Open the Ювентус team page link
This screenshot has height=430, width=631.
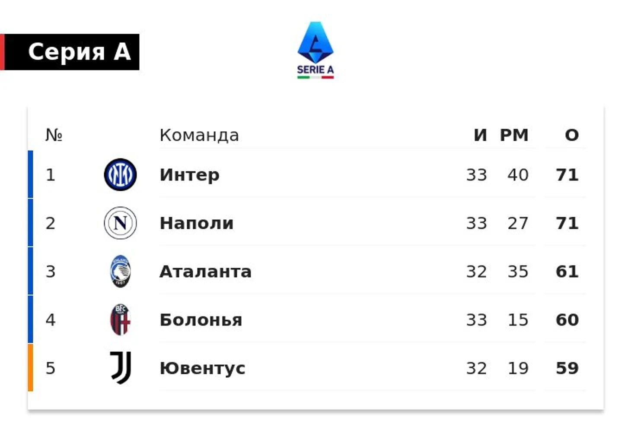pos(202,368)
